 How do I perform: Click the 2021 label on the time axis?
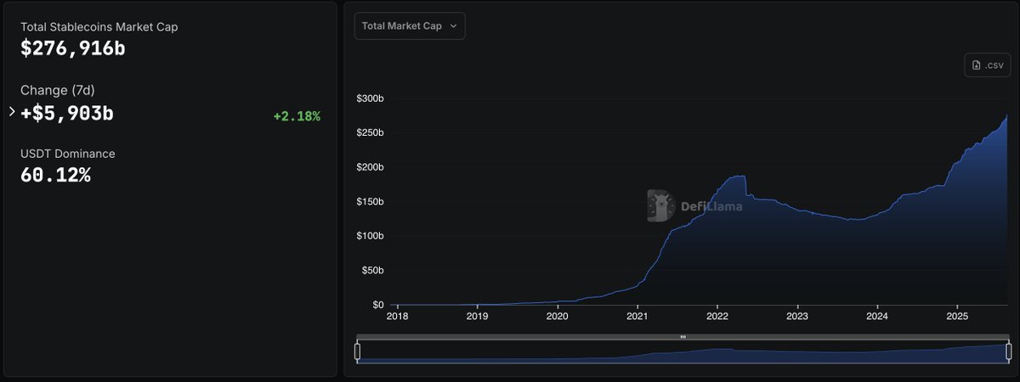tap(637, 317)
